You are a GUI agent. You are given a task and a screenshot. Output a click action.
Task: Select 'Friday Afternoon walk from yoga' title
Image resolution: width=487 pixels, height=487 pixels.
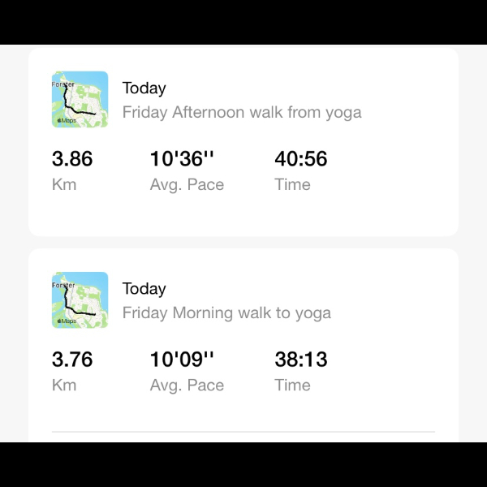point(242,112)
